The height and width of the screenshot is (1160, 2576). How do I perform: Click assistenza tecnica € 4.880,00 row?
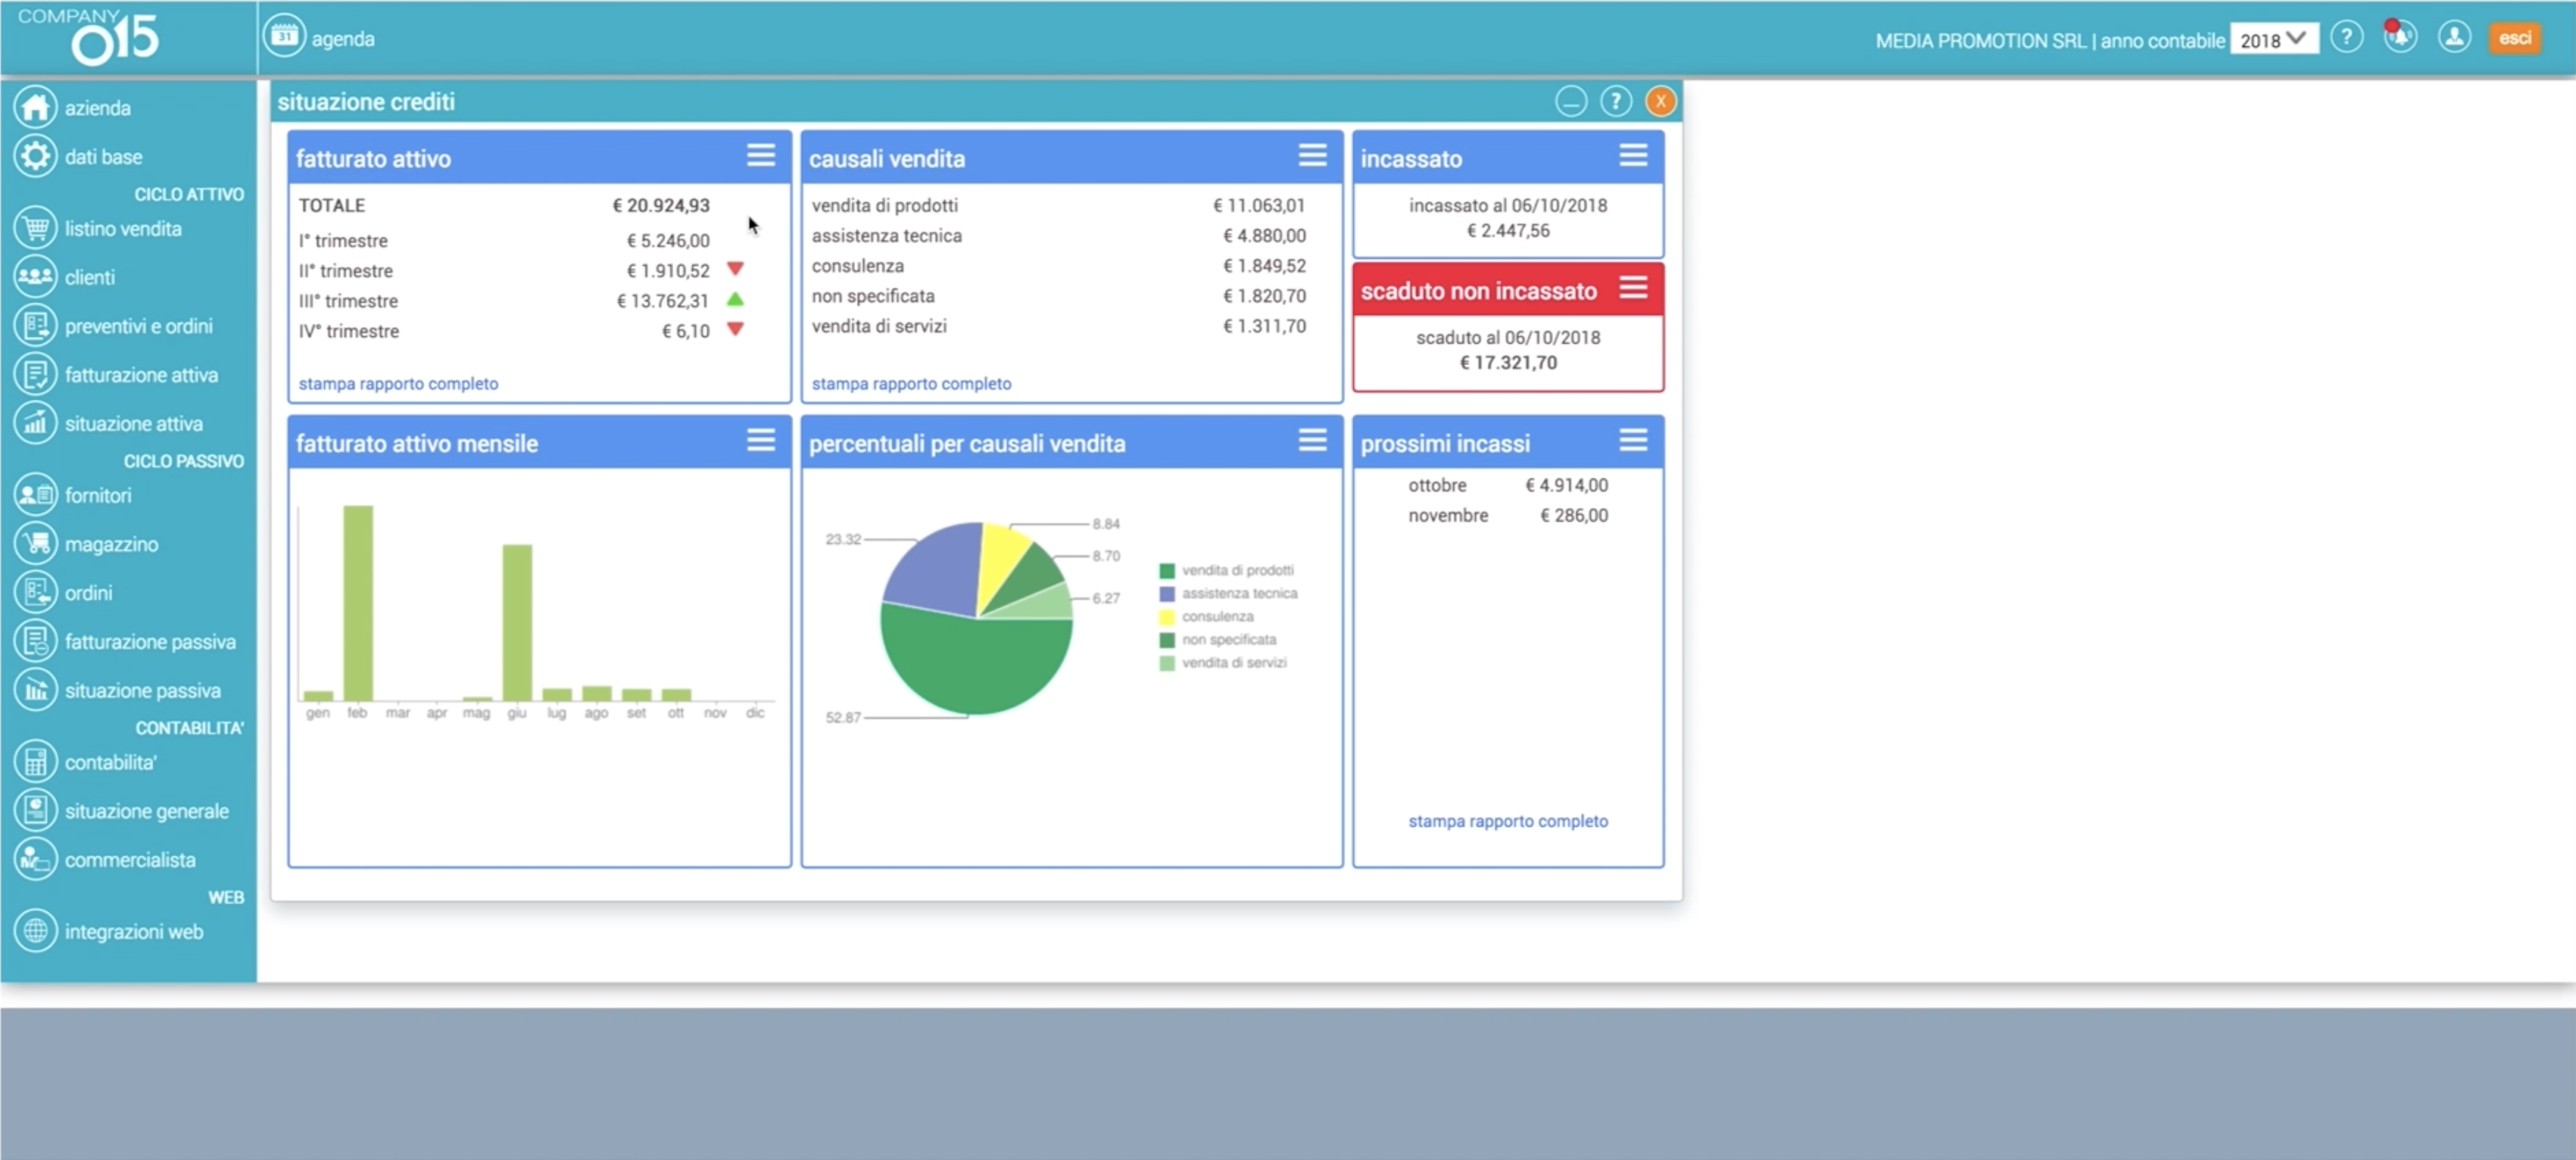pyautogui.click(x=1058, y=235)
